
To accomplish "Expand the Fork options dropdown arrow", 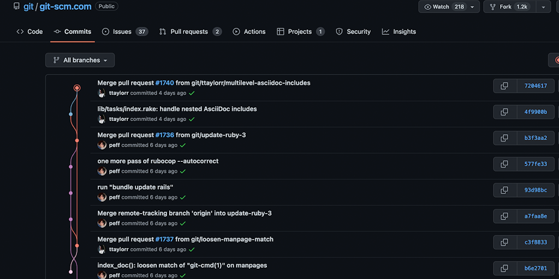I will tap(544, 7).
